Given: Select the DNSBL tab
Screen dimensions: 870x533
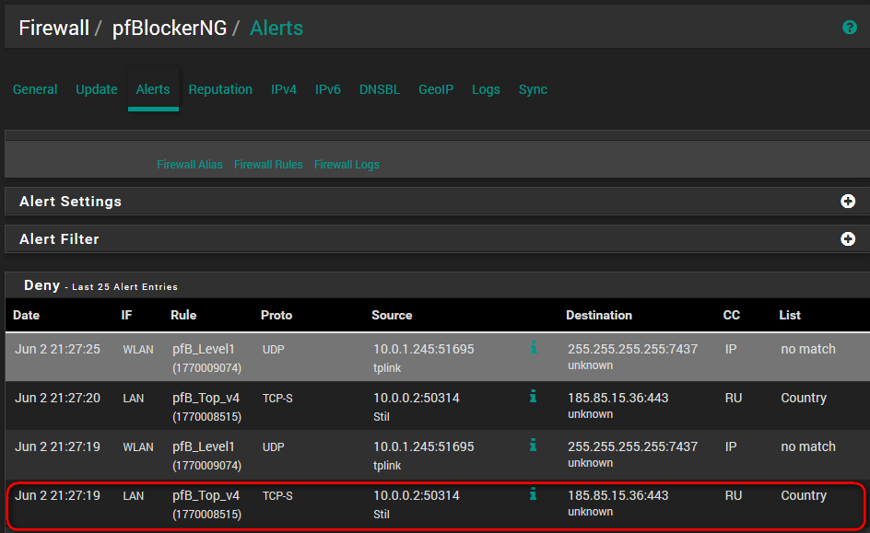Looking at the screenshot, I should click(380, 89).
